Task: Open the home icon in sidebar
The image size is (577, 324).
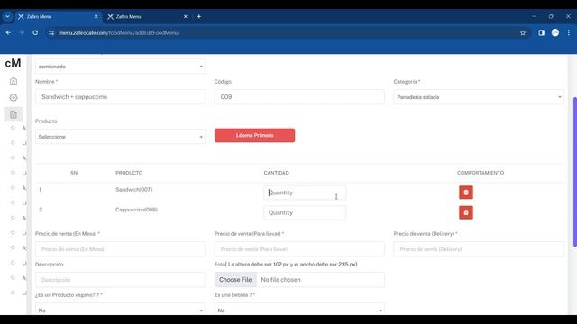Action: 14,81
